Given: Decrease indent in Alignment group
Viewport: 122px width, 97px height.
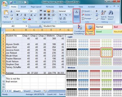Looking at the screenshot, I should tap(41, 19).
